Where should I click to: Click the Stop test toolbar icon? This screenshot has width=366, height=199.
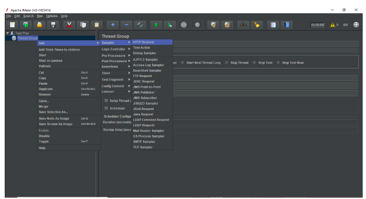click(x=184, y=25)
